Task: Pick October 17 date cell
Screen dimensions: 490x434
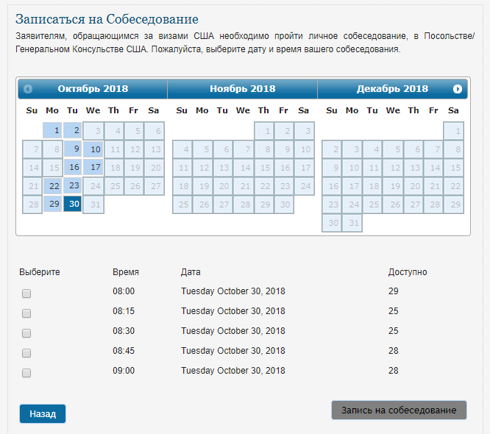Action: (93, 168)
